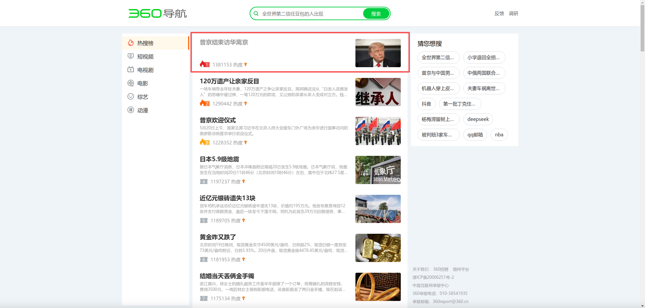Click the 360导航 logo
Screen dimensions: 645x308
click(x=157, y=13)
